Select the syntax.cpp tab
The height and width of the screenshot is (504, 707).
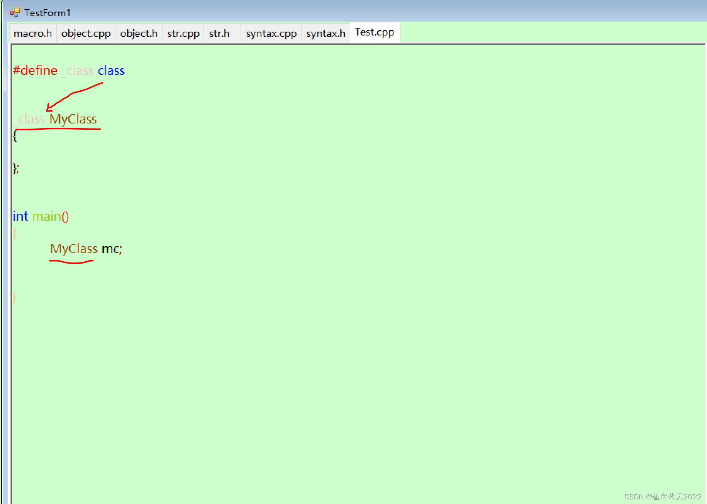(x=271, y=34)
